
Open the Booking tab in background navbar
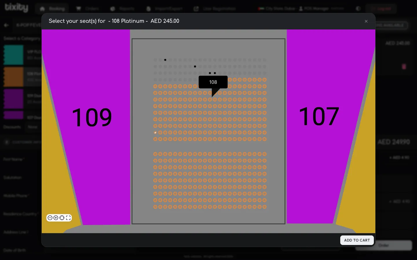[52, 9]
